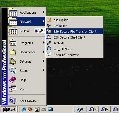This screenshot has width=119, height=113.
Task: Launch astuy@bio mail entry
Action: point(74,20)
